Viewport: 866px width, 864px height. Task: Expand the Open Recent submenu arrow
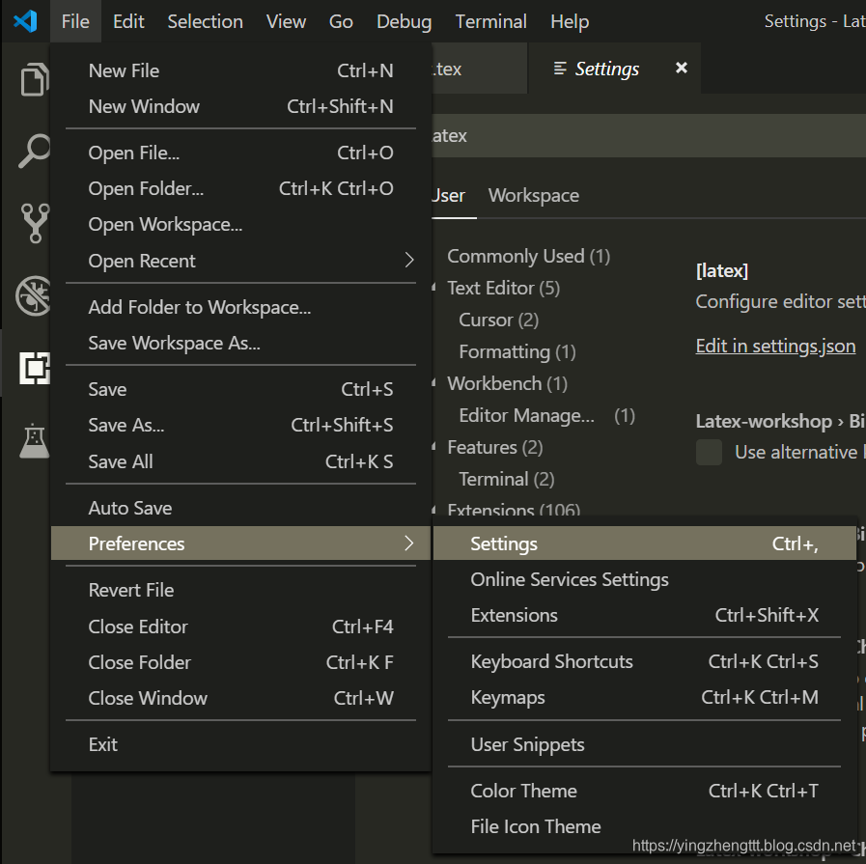pyautogui.click(x=408, y=260)
